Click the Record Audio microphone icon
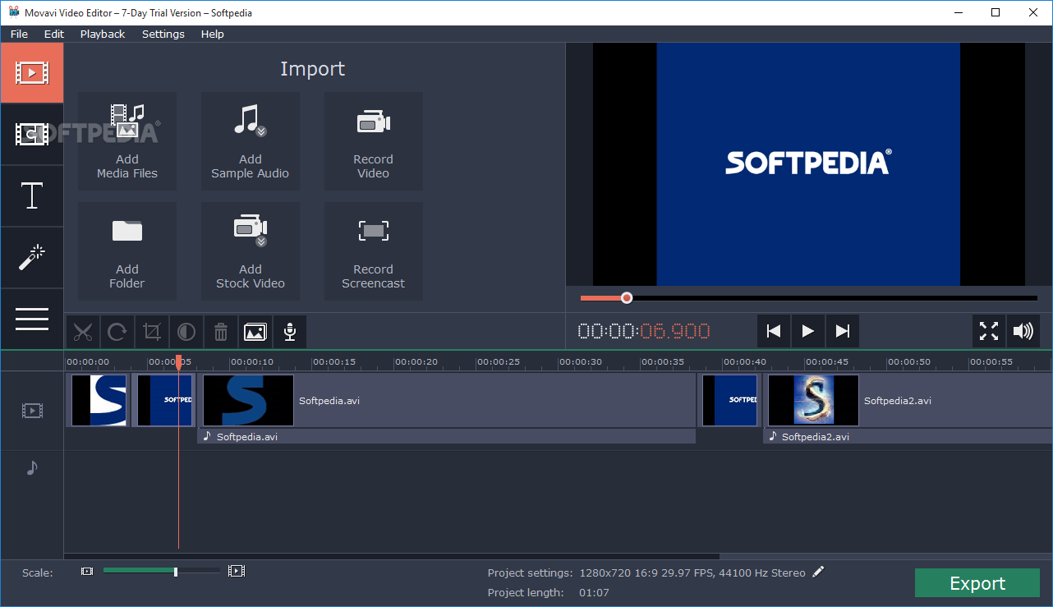This screenshot has width=1053, height=607. [x=289, y=331]
